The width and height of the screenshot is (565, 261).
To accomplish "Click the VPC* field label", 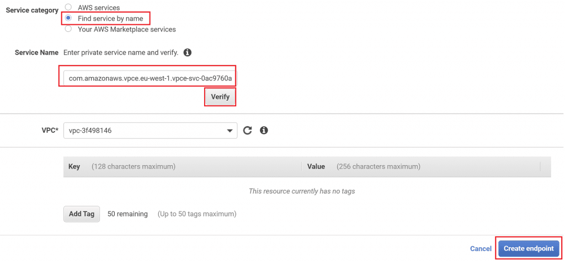I will (49, 130).
